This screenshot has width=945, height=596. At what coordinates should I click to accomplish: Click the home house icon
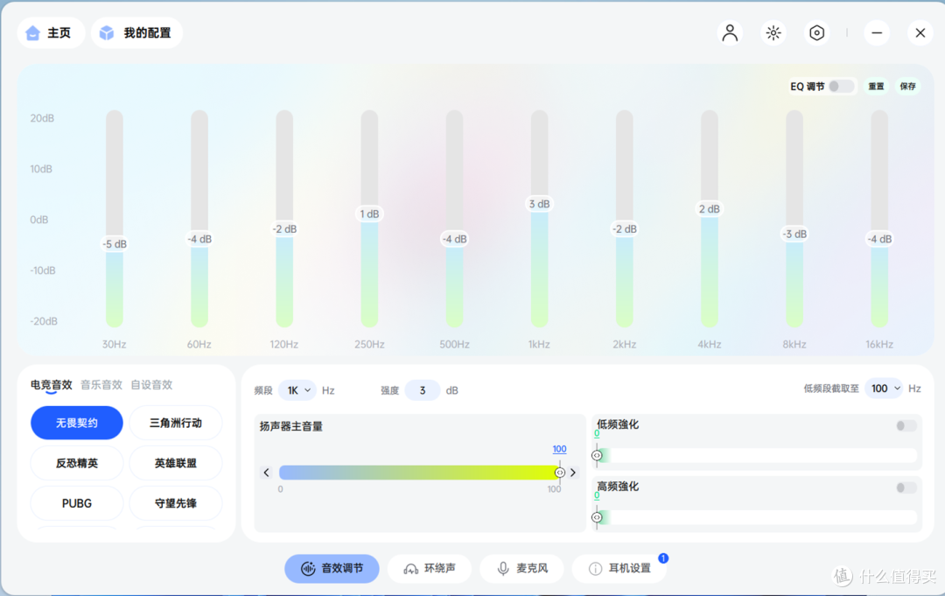coord(33,32)
